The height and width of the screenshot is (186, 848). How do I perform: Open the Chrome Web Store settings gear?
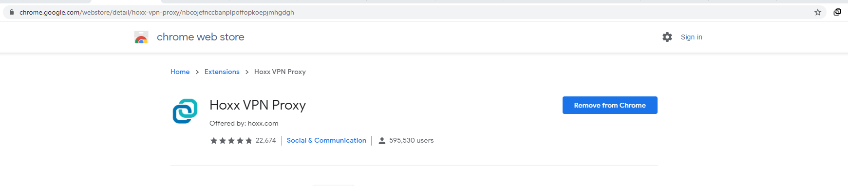coord(667,37)
